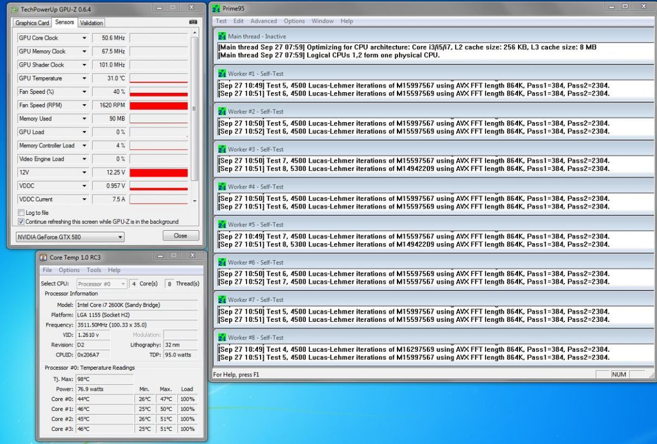Open the Prime95 Help menu
657x444 pixels.
coord(347,21)
